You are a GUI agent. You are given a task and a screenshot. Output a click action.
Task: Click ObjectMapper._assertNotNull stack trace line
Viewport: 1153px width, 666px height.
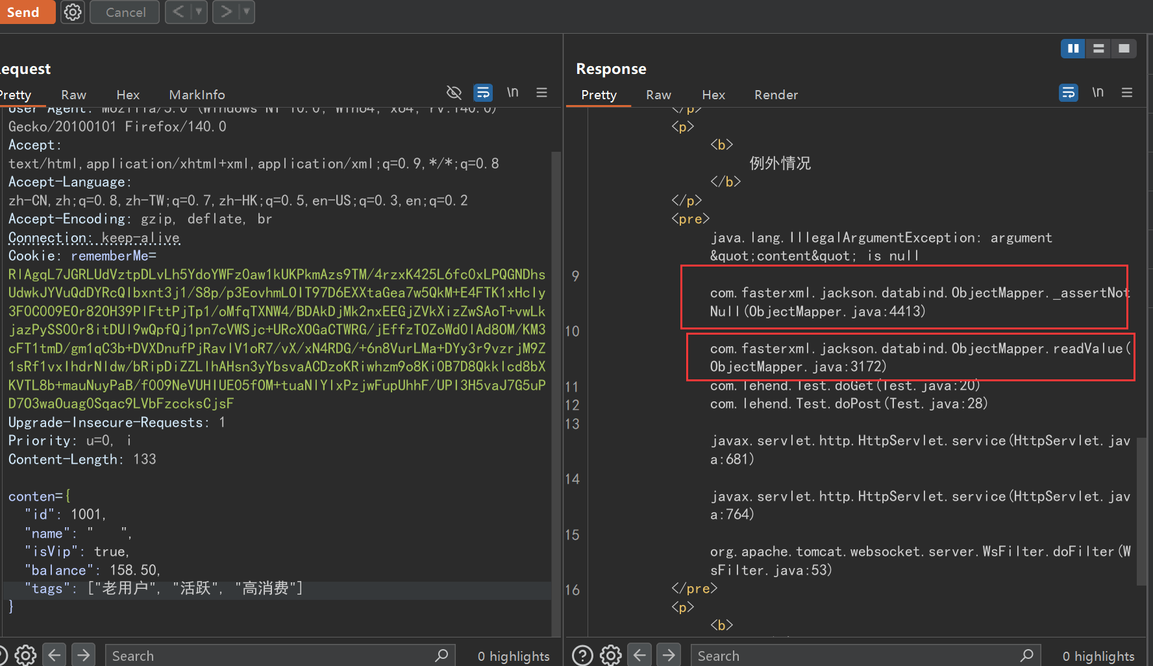920,302
